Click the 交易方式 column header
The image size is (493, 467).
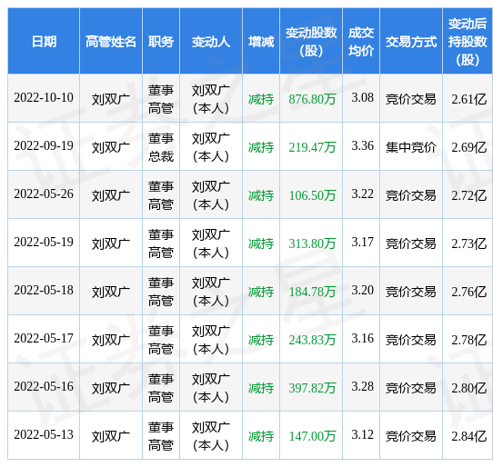411,41
